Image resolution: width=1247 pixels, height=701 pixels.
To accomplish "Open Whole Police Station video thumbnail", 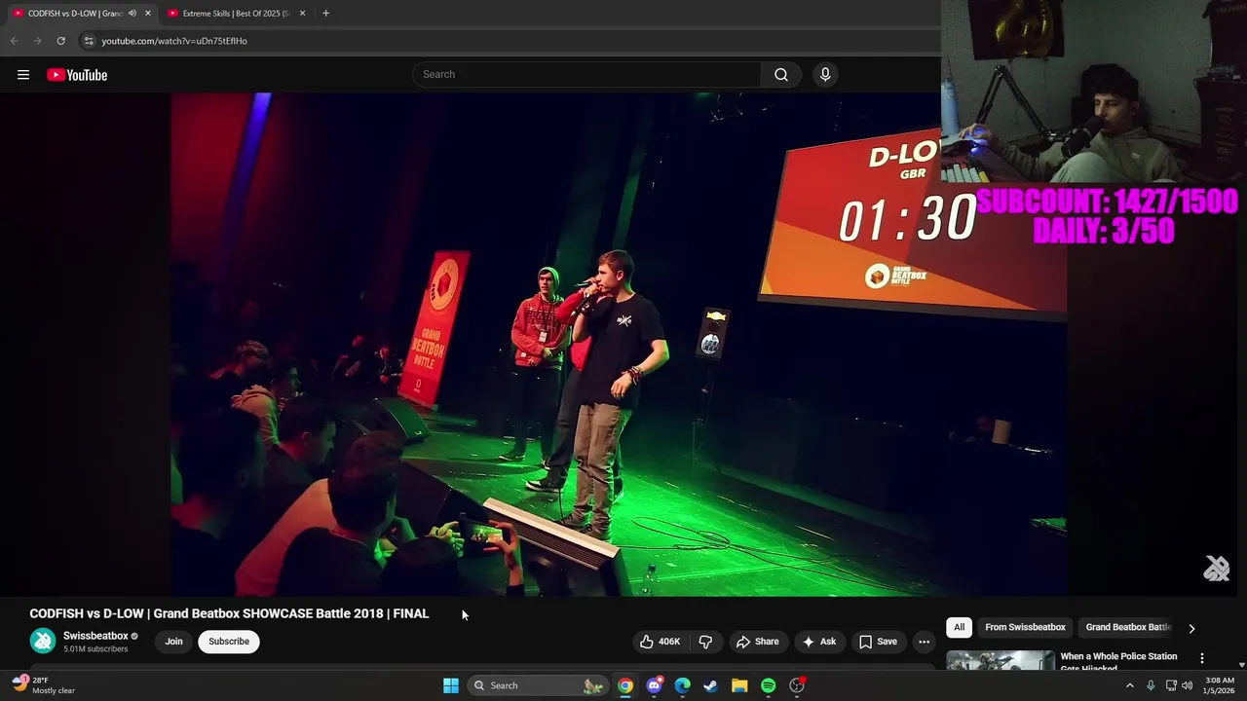I will 1000,661.
